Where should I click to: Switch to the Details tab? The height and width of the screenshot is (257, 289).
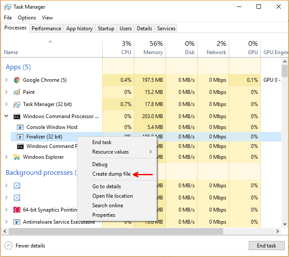point(144,29)
